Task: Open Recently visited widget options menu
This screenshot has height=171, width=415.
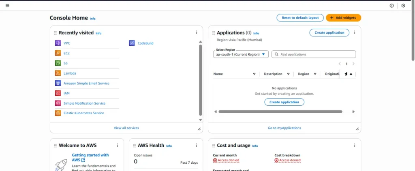Action: pyautogui.click(x=197, y=32)
